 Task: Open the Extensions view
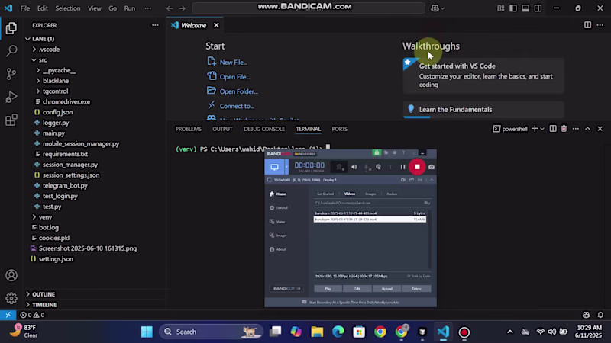[x=11, y=120]
